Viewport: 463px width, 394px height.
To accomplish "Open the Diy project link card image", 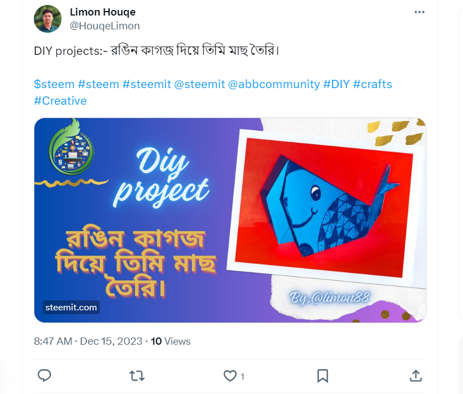I will (230, 220).
